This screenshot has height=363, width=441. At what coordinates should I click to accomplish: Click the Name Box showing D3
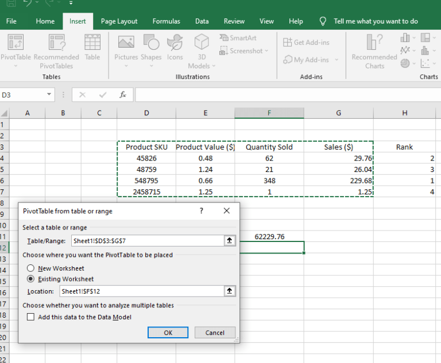click(23, 95)
